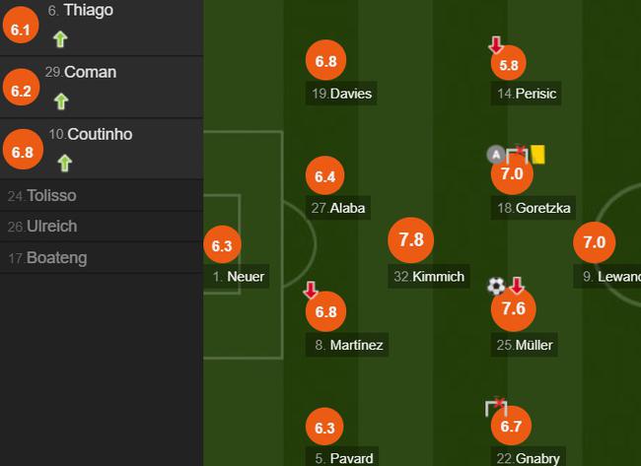Click the green sub-on arrow under Coman
Screen dimensions: 641x466
pos(61,101)
